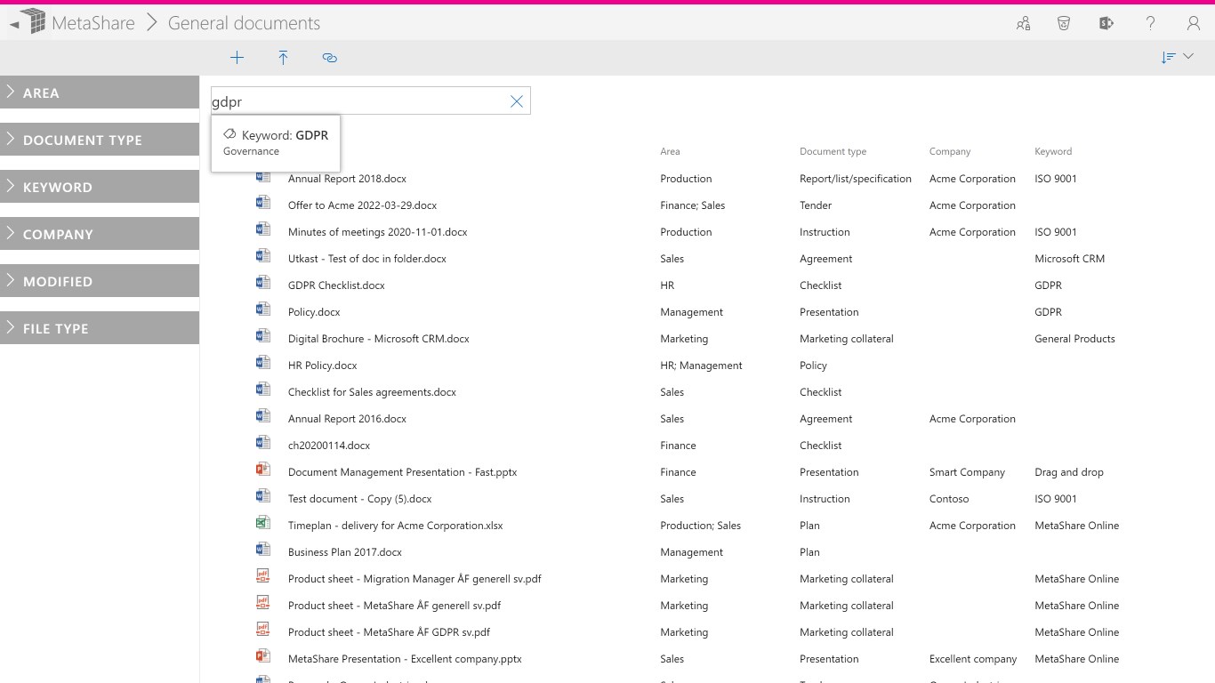1215x683 pixels.
Task: Click Excel icon for Timeplan file
Action: [262, 524]
